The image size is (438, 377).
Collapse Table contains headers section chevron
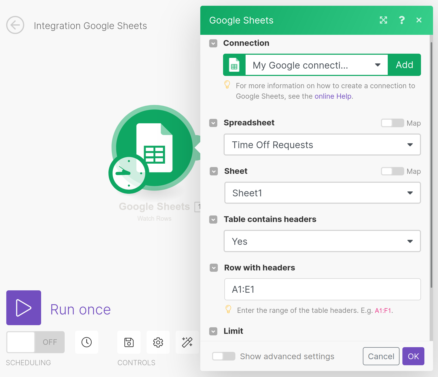(x=213, y=219)
